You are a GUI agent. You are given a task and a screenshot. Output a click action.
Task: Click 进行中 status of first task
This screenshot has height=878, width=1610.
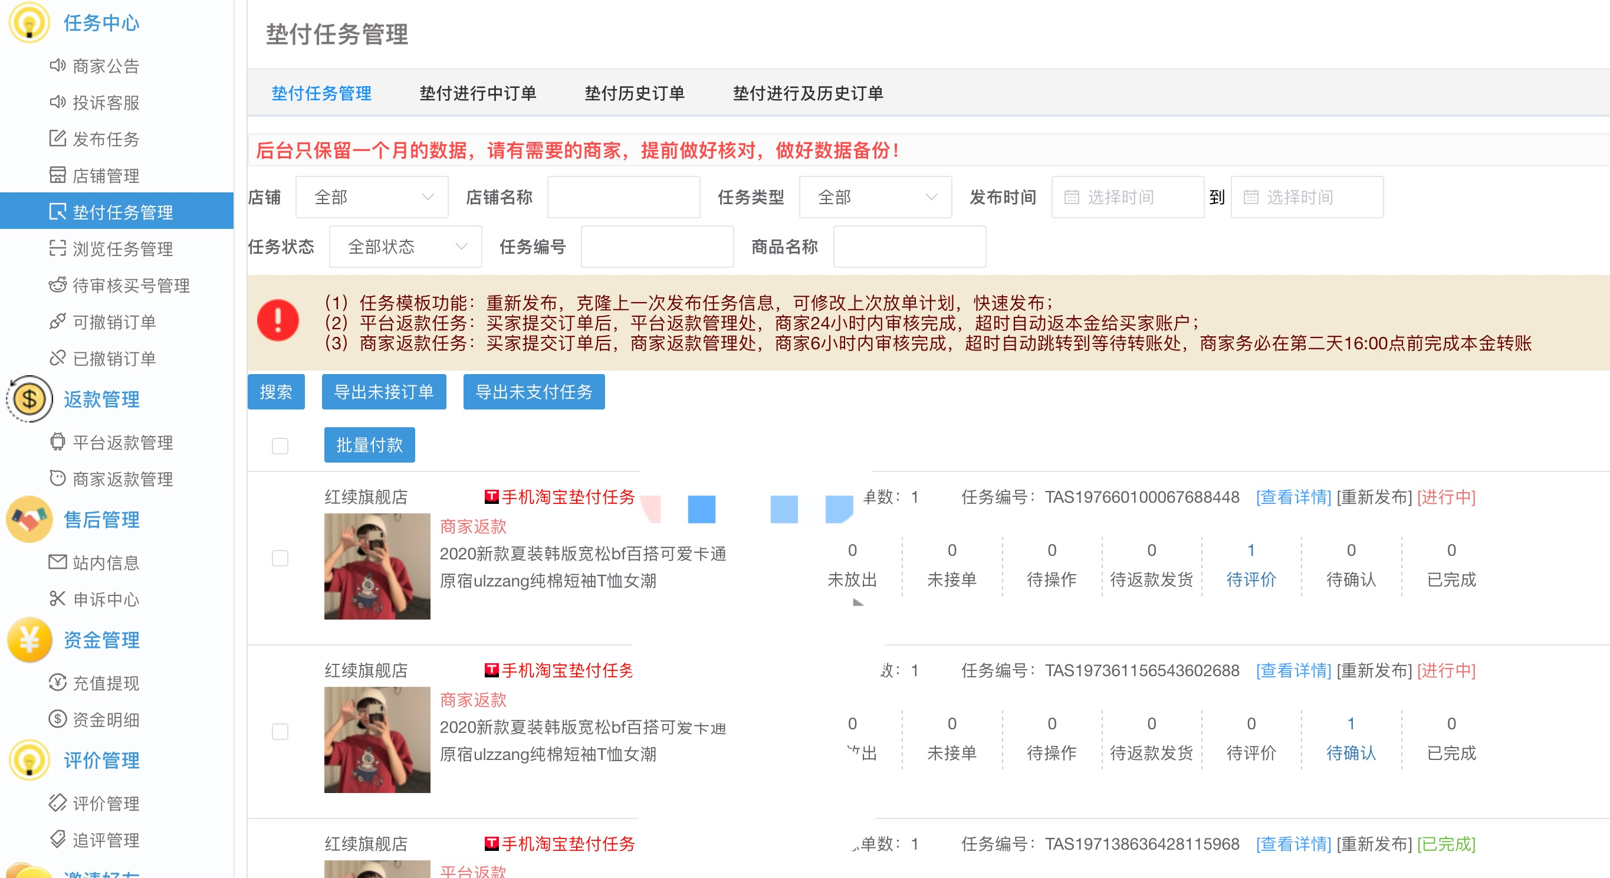[1446, 497]
